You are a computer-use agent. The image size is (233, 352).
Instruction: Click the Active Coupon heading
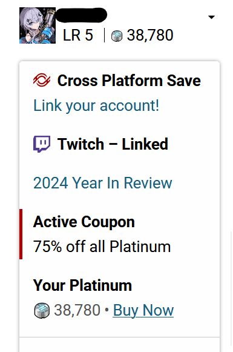click(84, 222)
